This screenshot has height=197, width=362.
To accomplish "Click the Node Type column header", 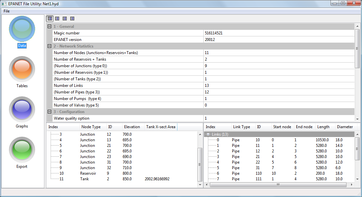I will (93, 127).
